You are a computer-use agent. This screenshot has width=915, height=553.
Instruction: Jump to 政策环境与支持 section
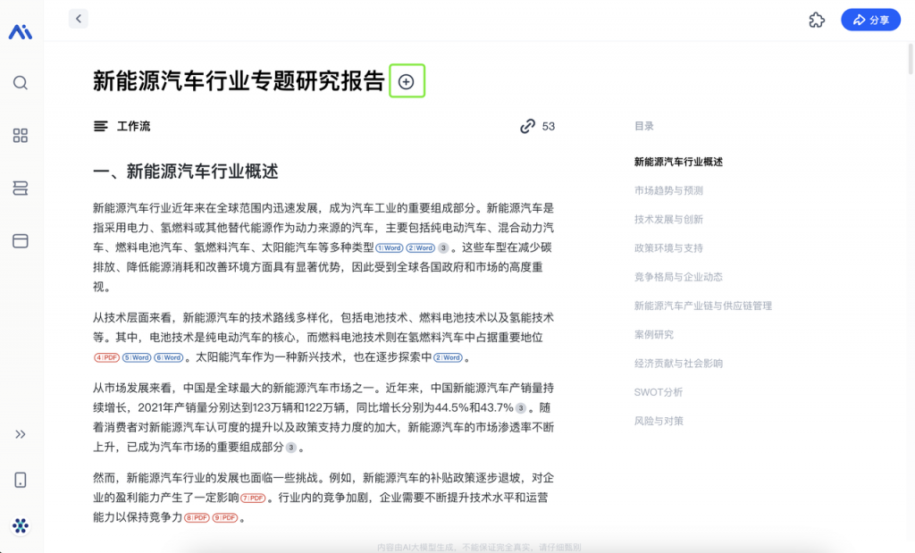pos(668,248)
